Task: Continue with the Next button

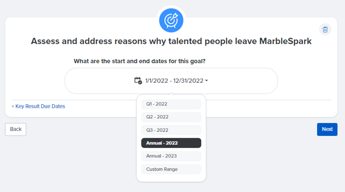Action: pos(327,129)
